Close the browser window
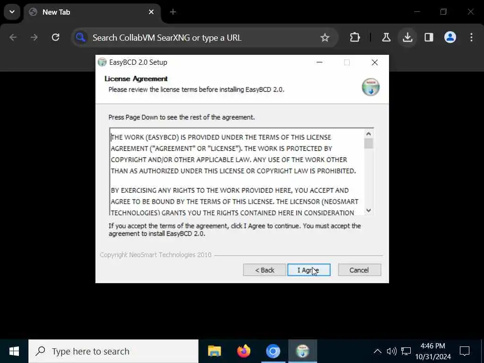The image size is (484, 363). click(x=470, y=12)
